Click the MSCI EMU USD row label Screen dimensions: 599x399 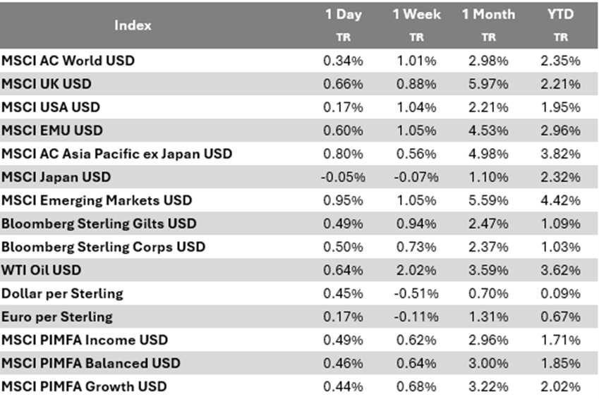(52, 130)
